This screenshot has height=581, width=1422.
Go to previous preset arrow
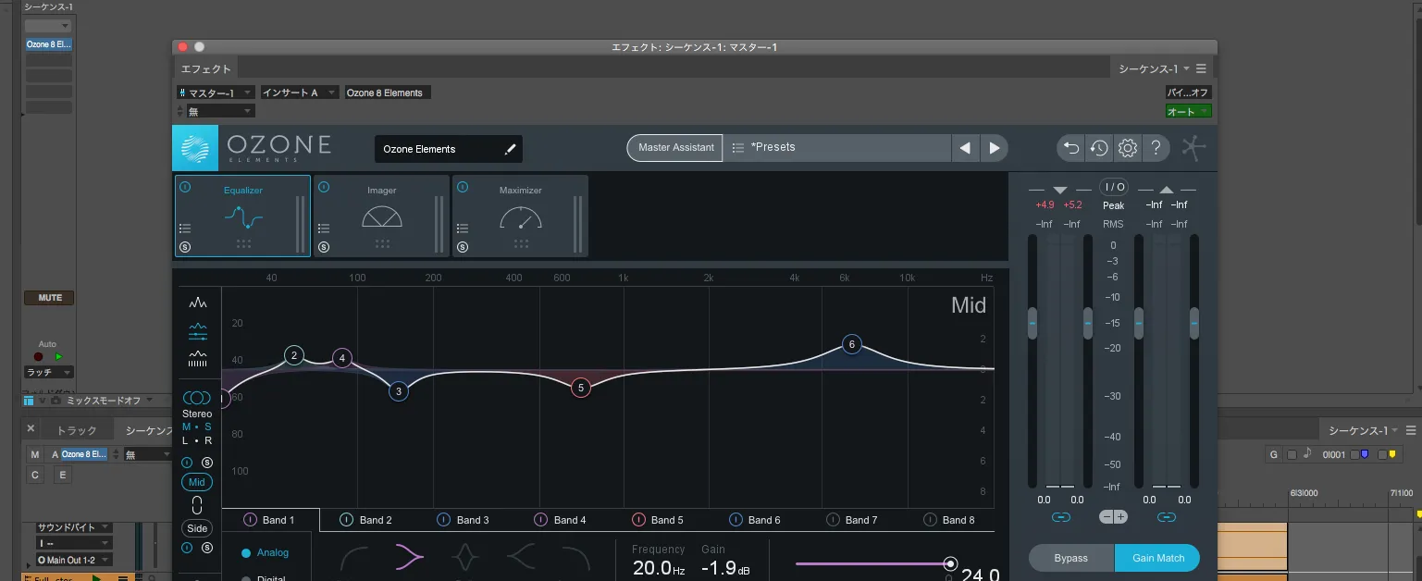(965, 148)
